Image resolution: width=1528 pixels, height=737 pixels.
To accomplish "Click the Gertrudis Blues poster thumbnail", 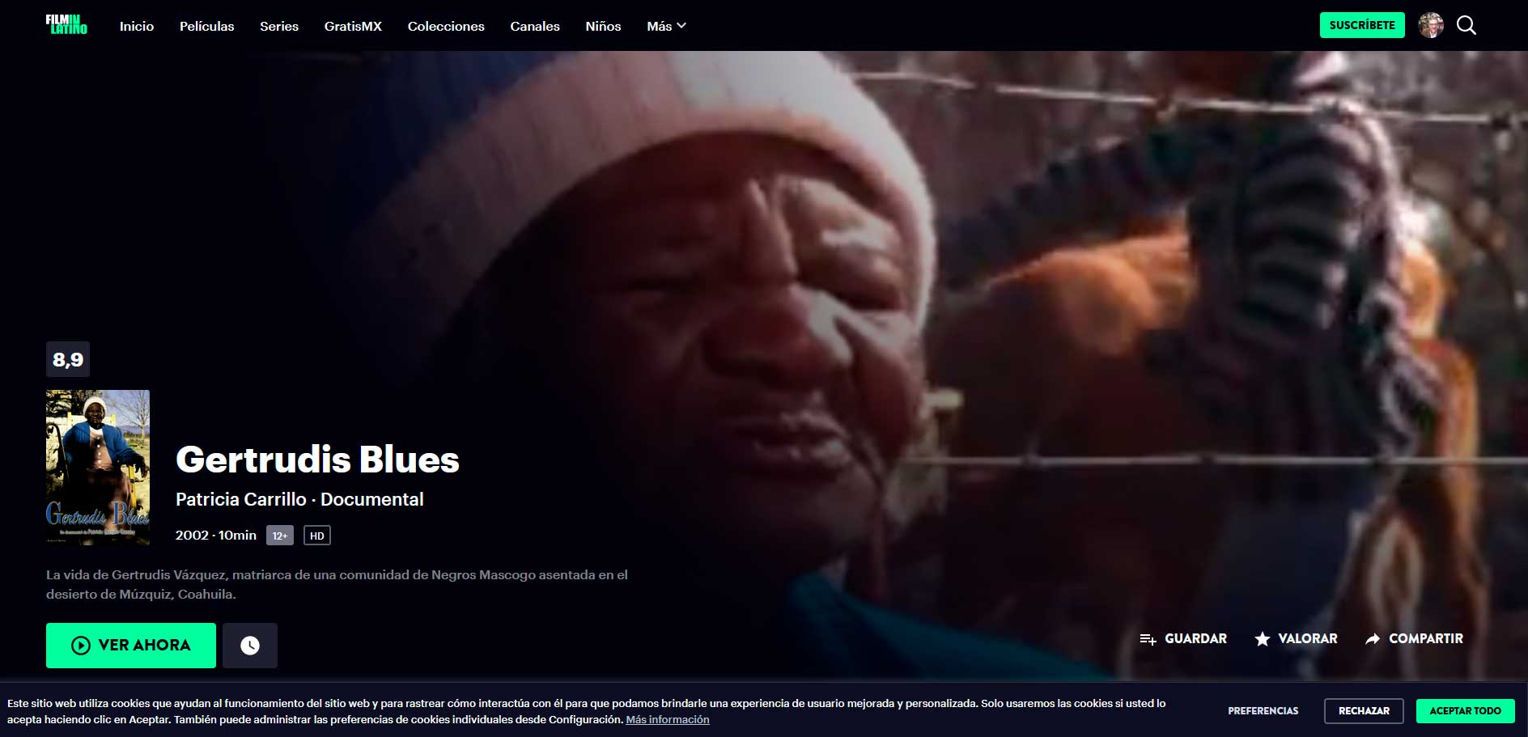I will coord(98,468).
